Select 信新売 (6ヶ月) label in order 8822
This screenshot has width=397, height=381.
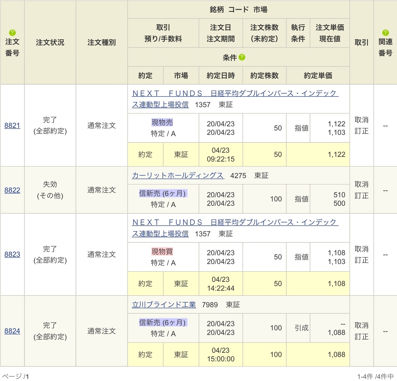(163, 193)
